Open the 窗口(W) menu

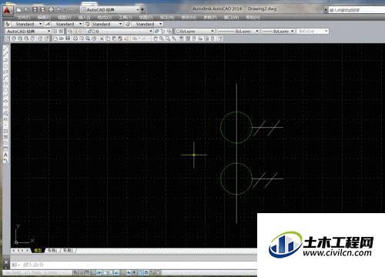pyautogui.click(x=231, y=17)
